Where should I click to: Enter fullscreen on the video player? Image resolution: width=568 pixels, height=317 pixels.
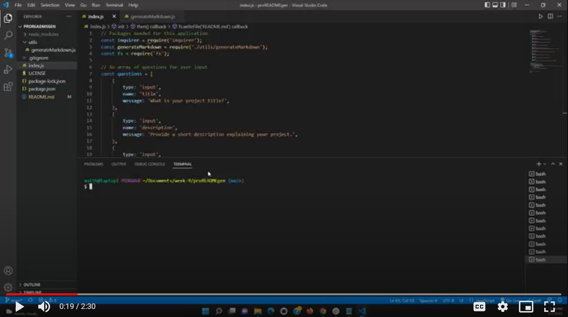(x=549, y=306)
